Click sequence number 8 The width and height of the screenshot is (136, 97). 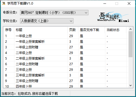coord(6,75)
